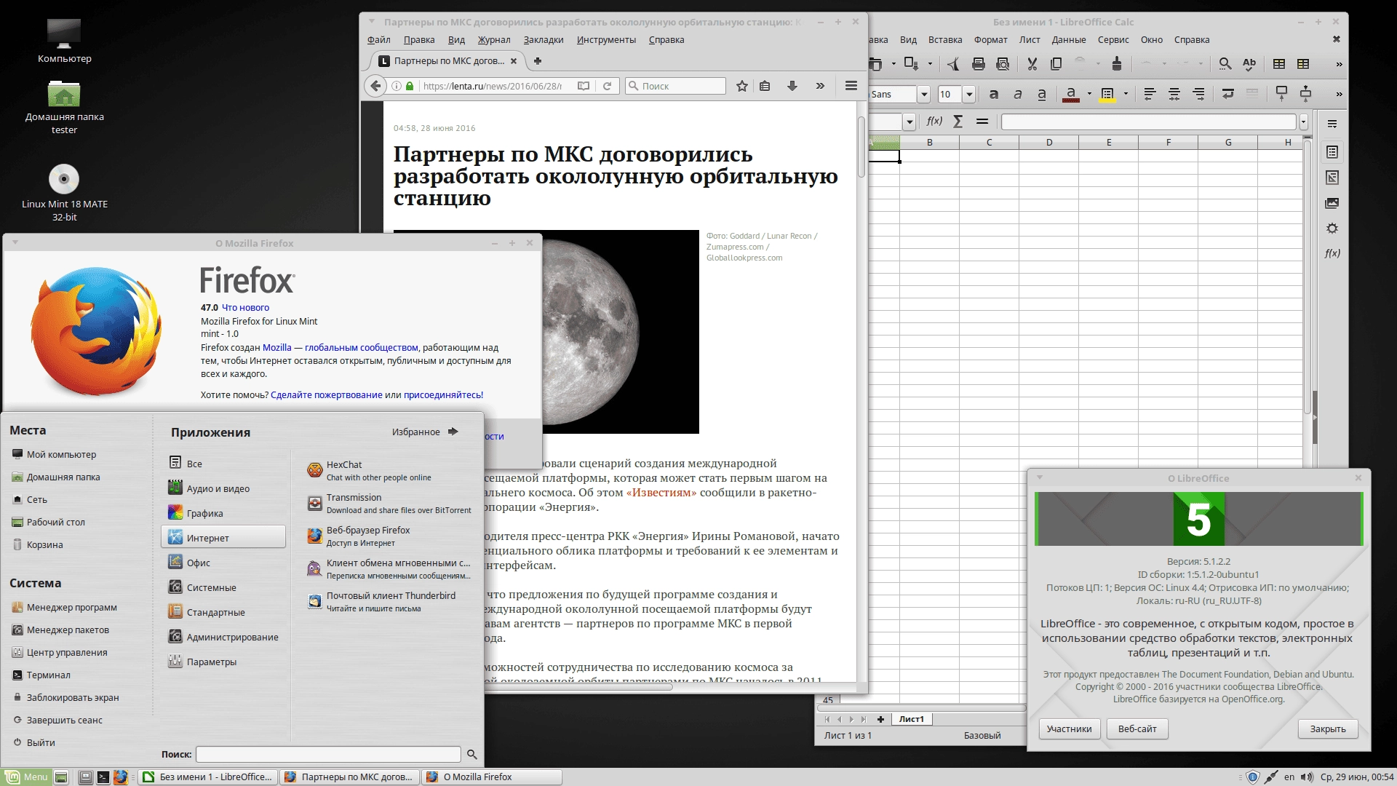Click the Print icon in Calc toolbar
The width and height of the screenshot is (1397, 786).
(x=979, y=64)
